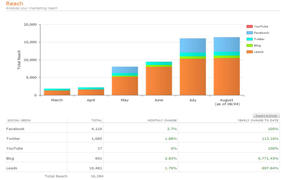Screen dimensions: 285x180
Task: Click the August bar's blue Facebook segment
Action: [x=227, y=45]
